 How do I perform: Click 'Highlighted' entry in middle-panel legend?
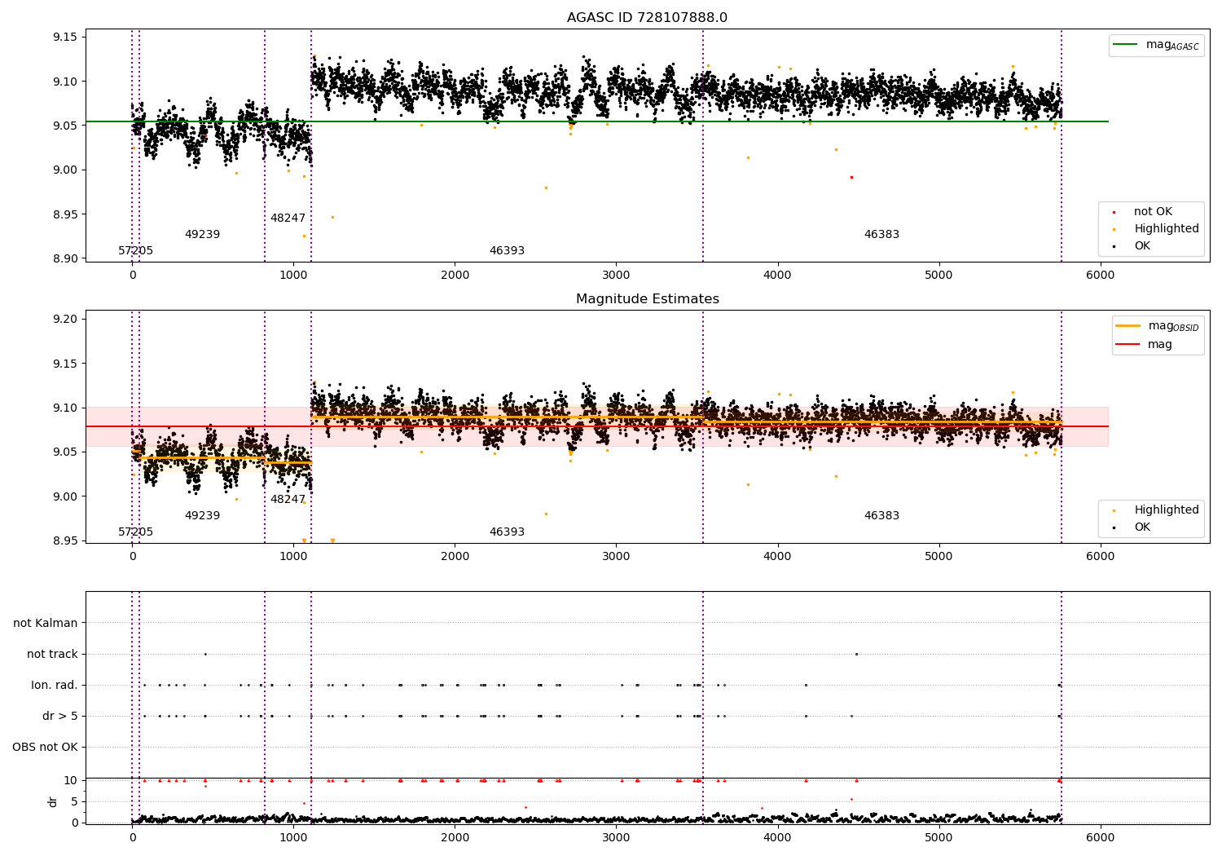coord(1167,510)
